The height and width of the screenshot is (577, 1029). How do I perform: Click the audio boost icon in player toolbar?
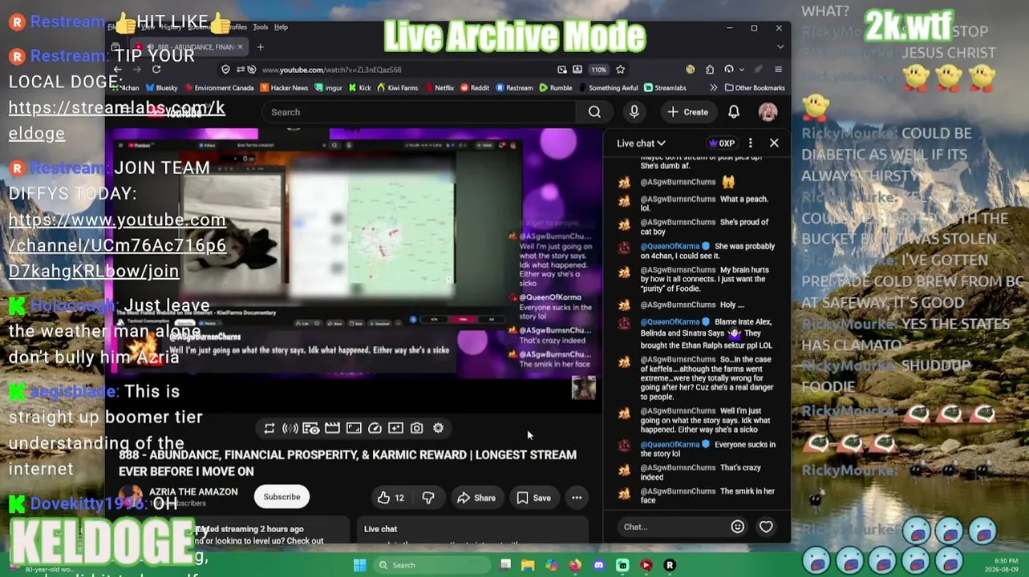click(x=290, y=429)
